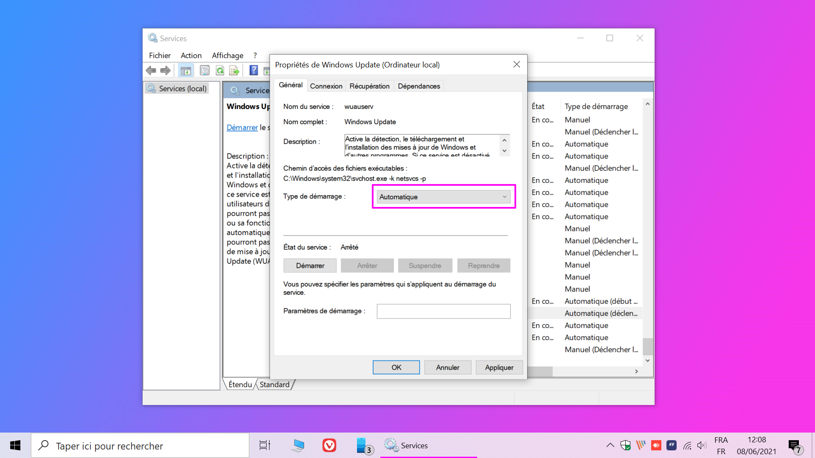Click the taskbar search box
The height and width of the screenshot is (458, 815).
coord(140,445)
